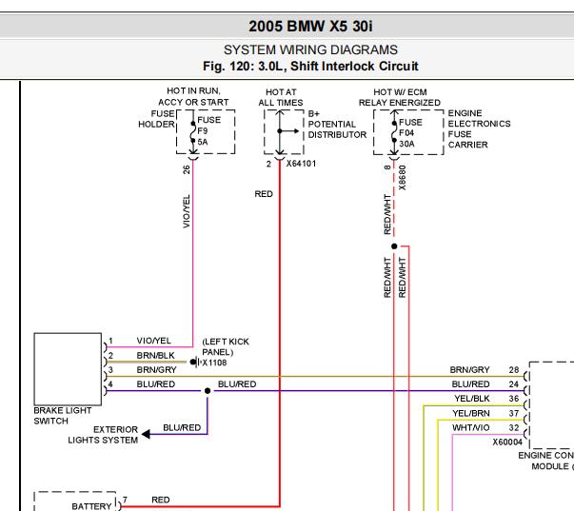Click the fuse holder pin 26 number
574x511 pixels.
click(187, 169)
